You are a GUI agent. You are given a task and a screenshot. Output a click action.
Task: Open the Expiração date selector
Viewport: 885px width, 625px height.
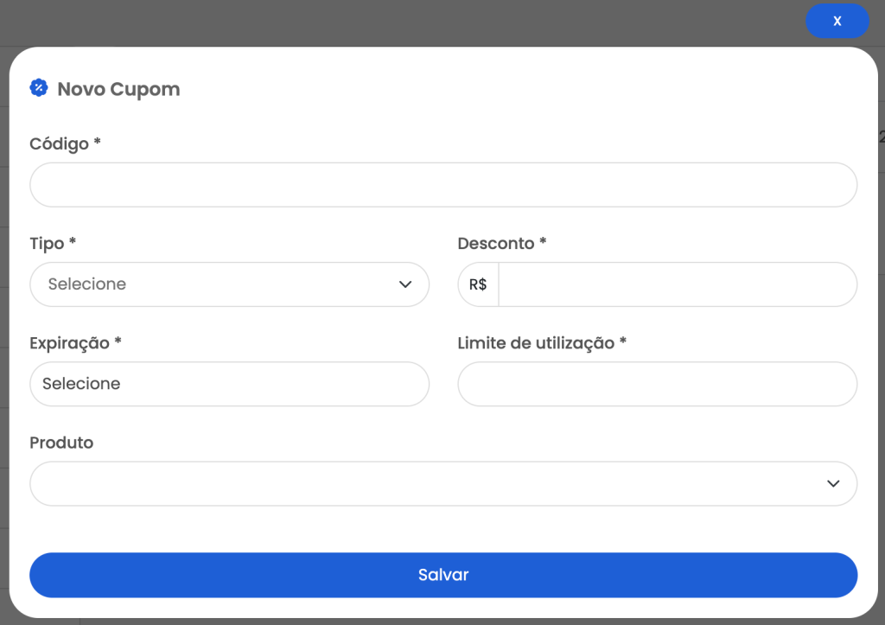coord(229,384)
